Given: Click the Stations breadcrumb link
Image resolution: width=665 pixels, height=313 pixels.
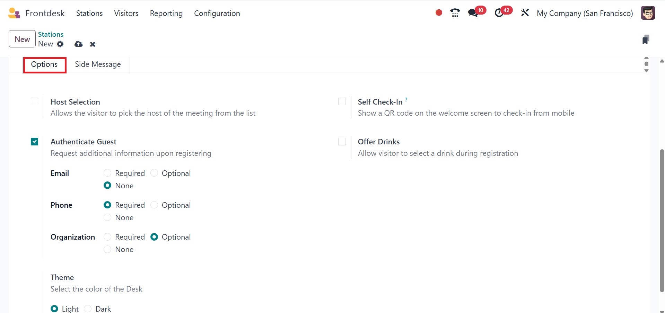Looking at the screenshot, I should [x=51, y=34].
